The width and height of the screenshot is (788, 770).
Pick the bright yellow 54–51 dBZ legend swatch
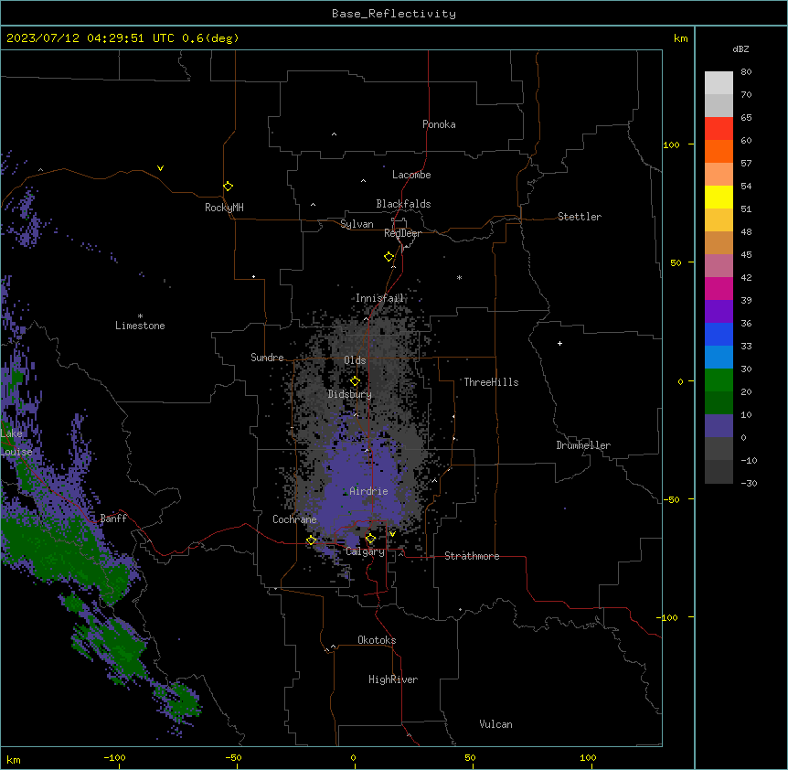719,197
